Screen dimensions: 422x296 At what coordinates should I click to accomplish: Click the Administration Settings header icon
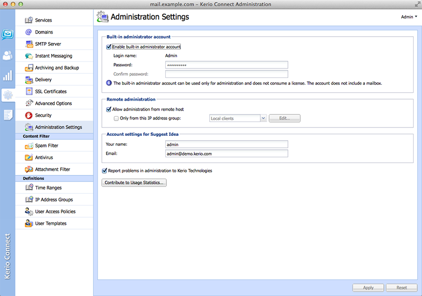pyautogui.click(x=103, y=17)
